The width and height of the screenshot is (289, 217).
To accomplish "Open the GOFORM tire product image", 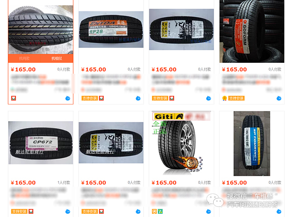I will click(x=252, y=31).
